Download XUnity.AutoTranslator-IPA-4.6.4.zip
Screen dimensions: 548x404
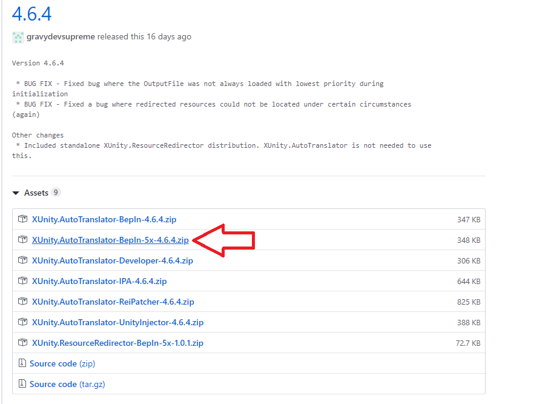pos(99,281)
